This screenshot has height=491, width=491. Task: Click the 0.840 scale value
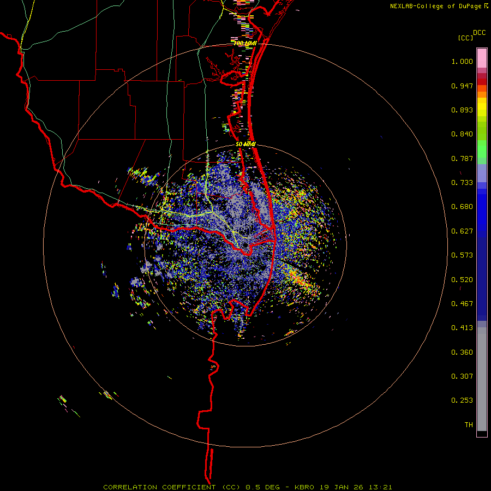point(462,134)
